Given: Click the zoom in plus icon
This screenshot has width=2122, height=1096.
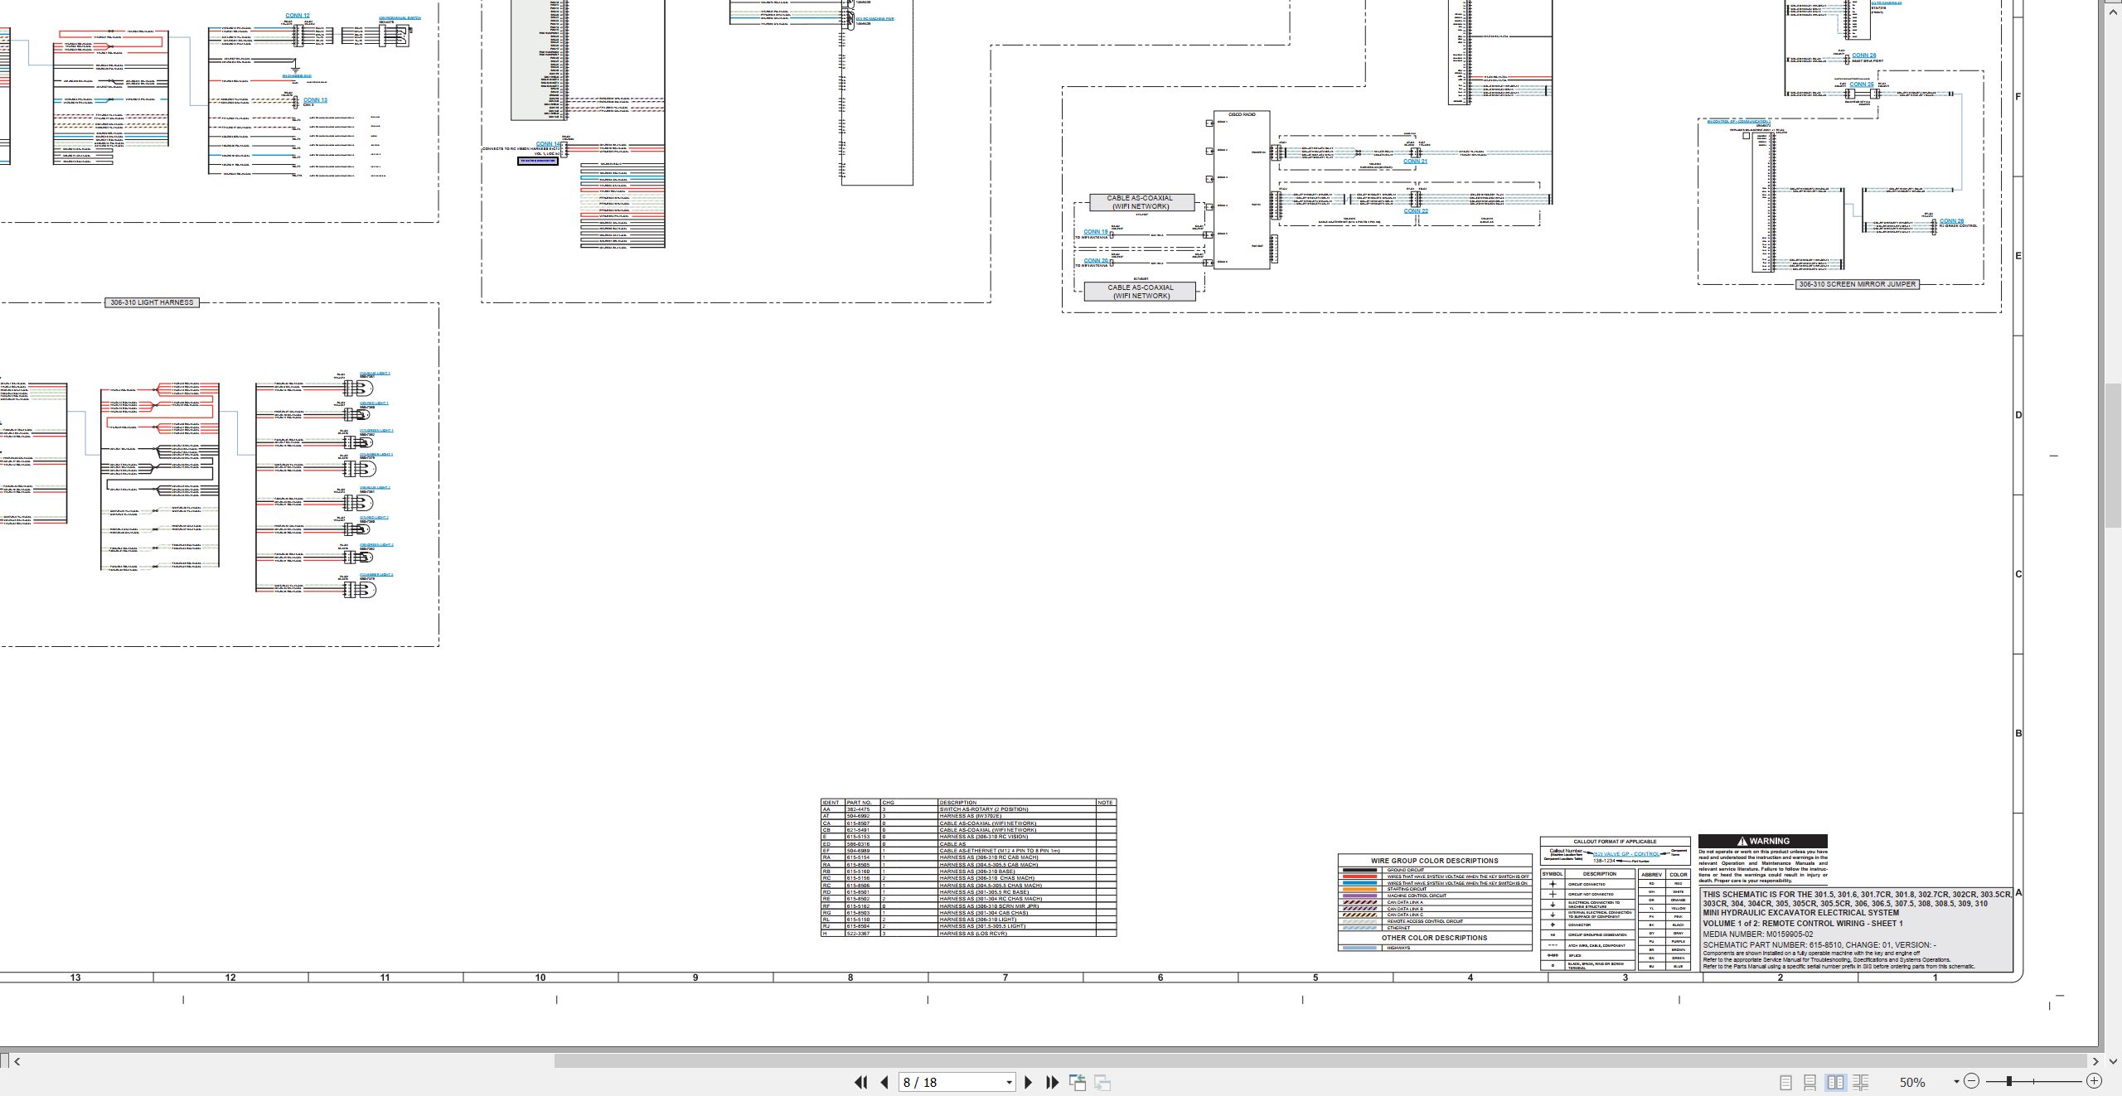Looking at the screenshot, I should (x=2094, y=1081).
